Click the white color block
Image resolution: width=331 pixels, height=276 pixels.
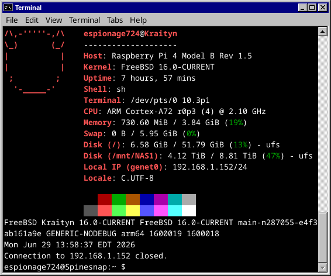tap(189, 211)
